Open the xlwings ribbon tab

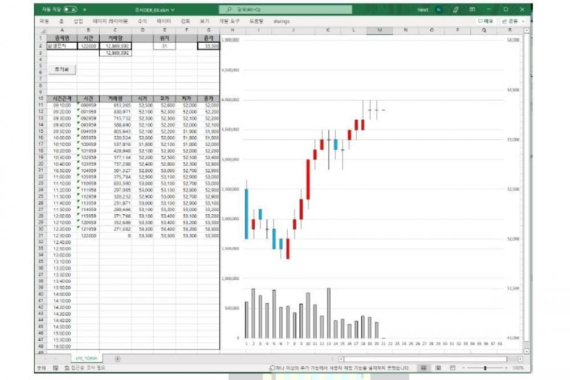tap(282, 22)
